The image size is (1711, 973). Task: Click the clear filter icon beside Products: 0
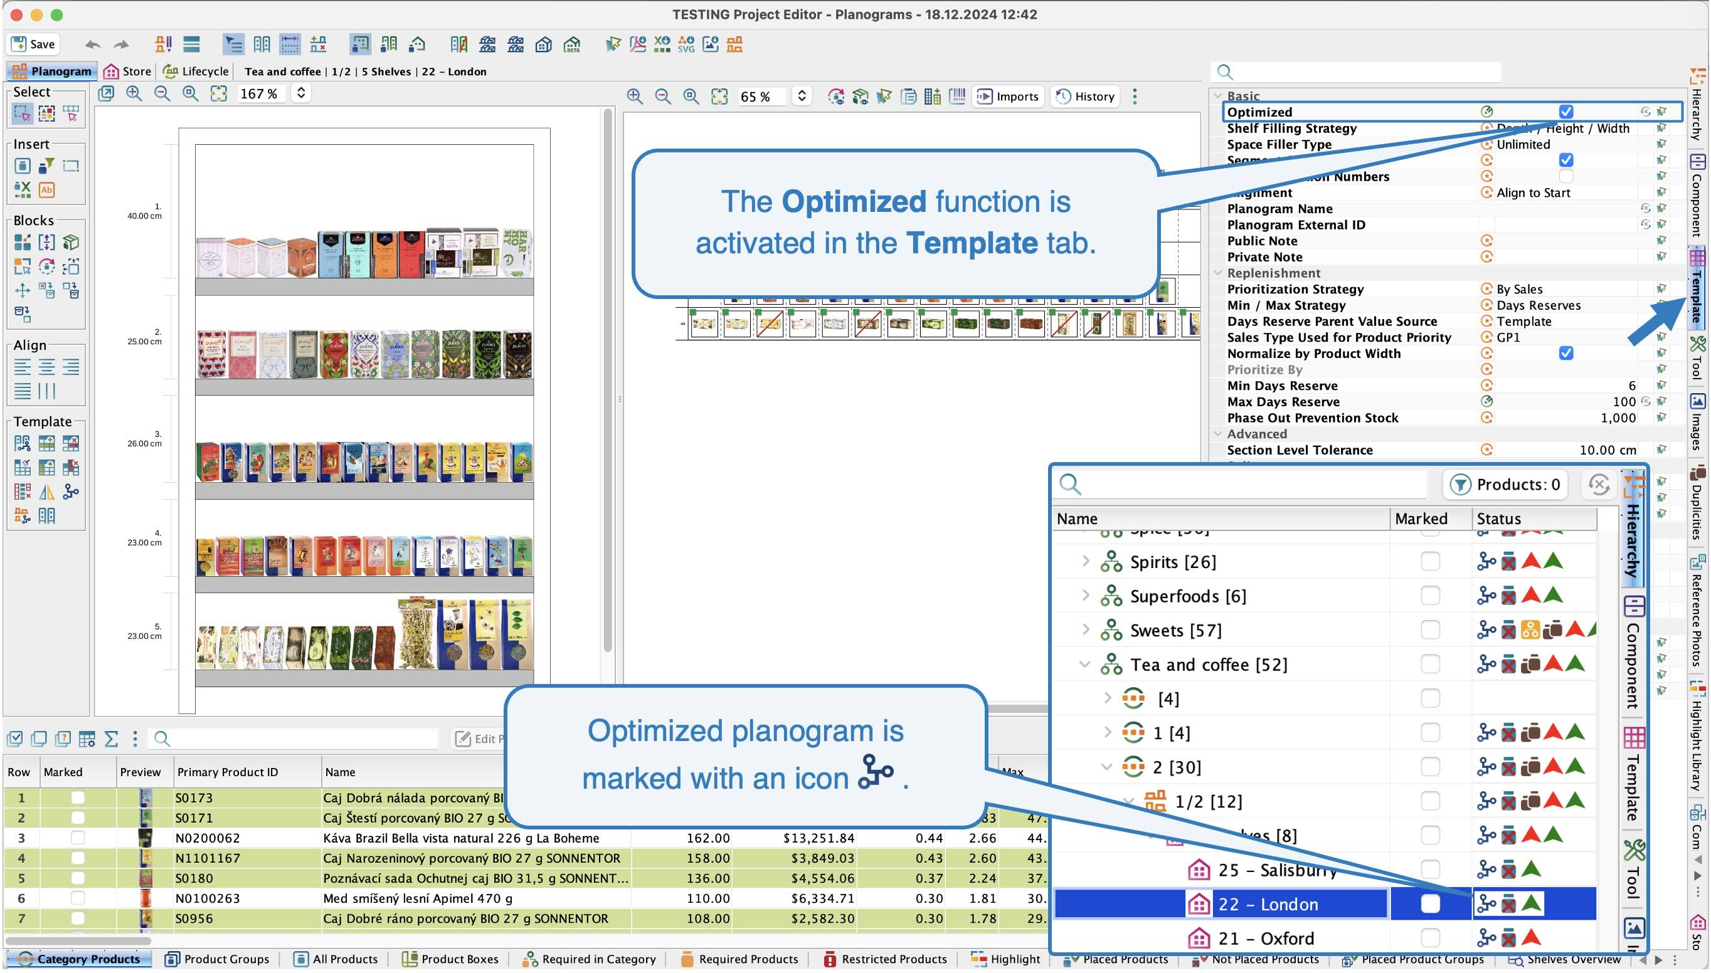(x=1599, y=485)
